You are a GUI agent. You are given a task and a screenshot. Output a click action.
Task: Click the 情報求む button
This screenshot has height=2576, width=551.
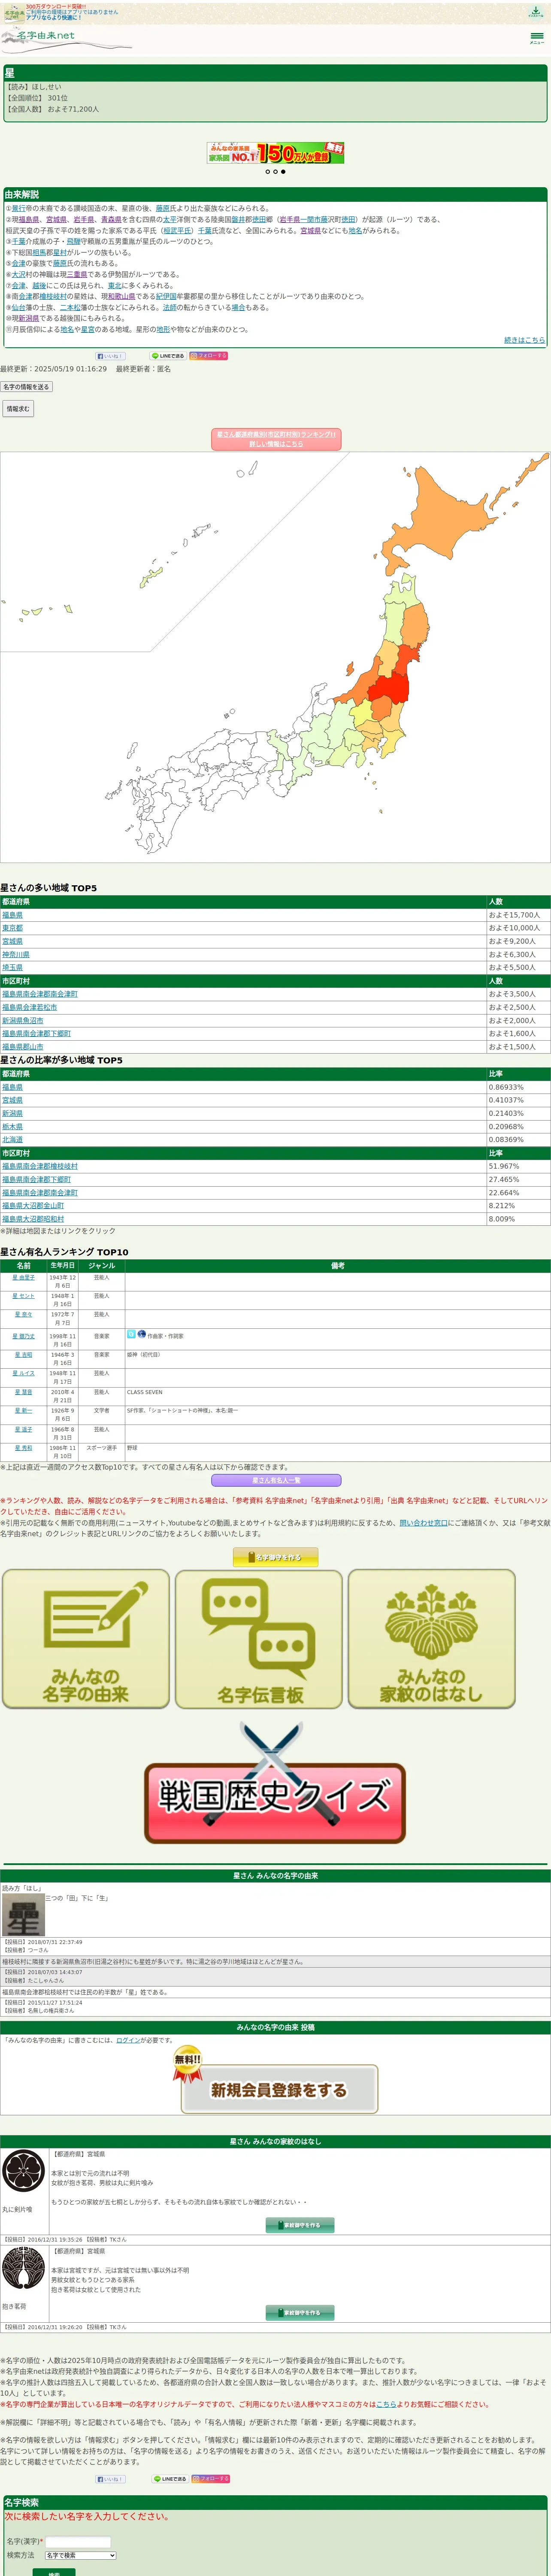(x=17, y=409)
